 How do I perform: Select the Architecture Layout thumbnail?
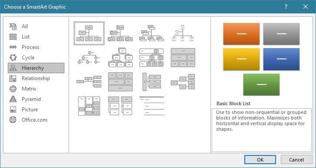[x=120, y=82]
